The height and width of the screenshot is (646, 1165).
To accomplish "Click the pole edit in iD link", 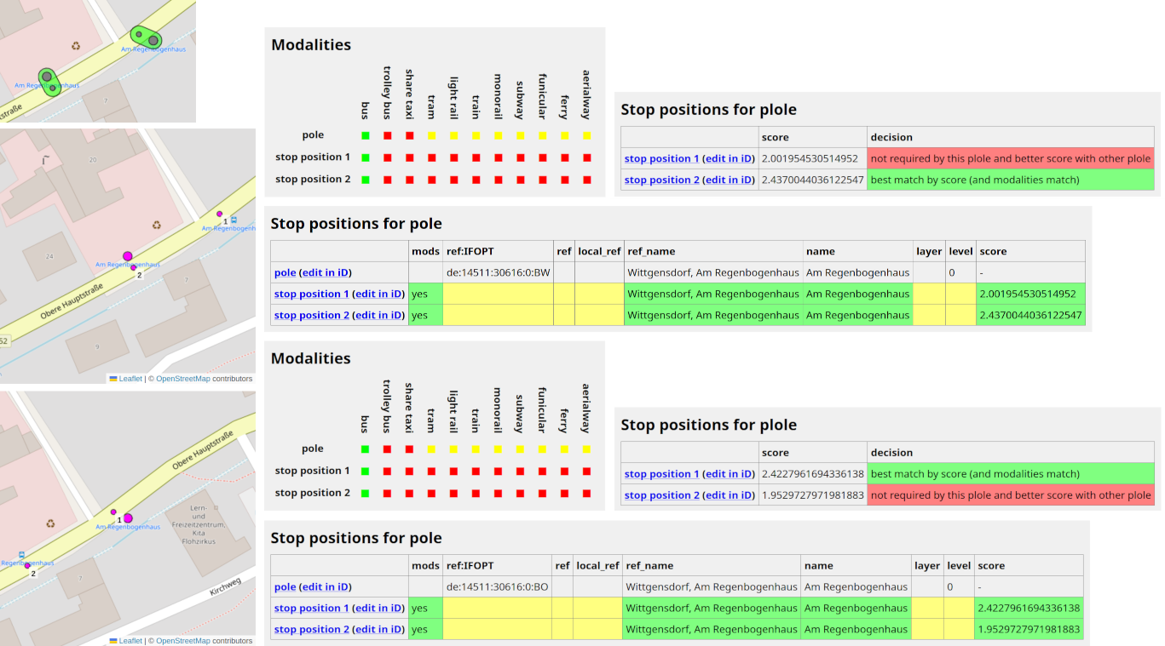I will click(325, 272).
